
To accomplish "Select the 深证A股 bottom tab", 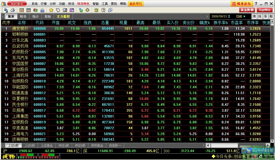I will pos(64,146).
